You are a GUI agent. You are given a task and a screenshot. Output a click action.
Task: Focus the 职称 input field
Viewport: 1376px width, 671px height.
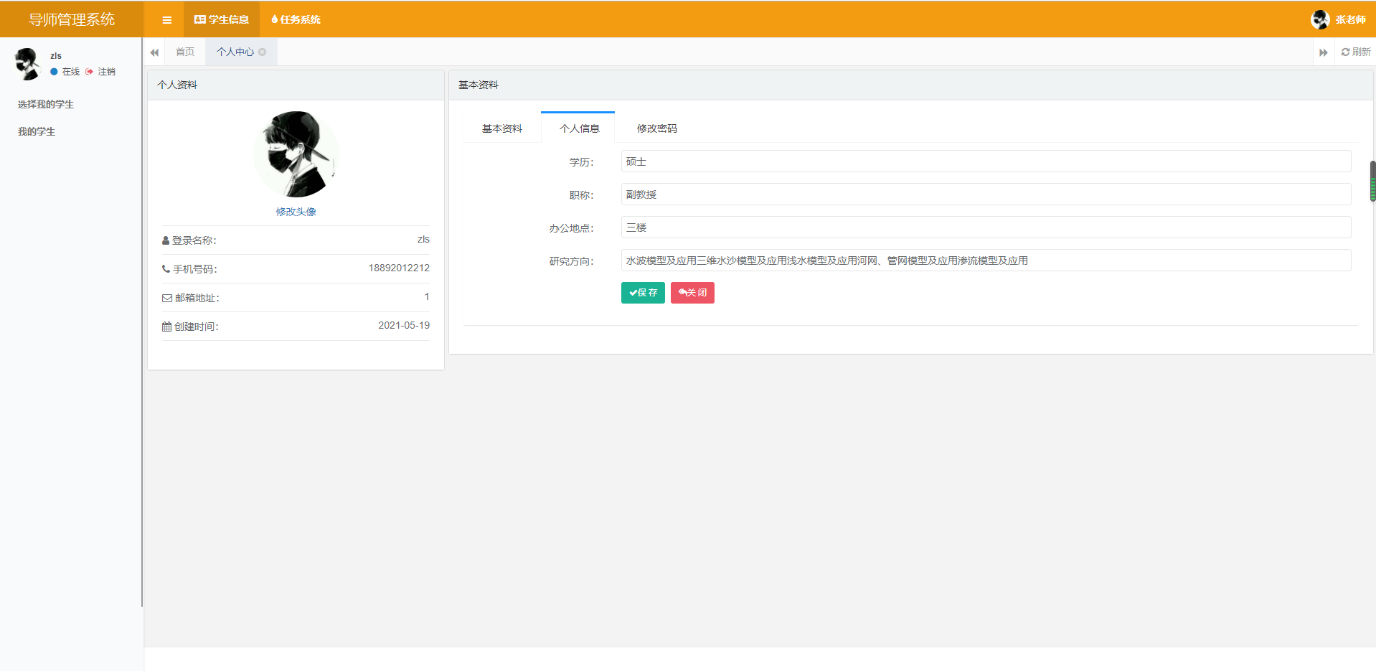coord(986,194)
